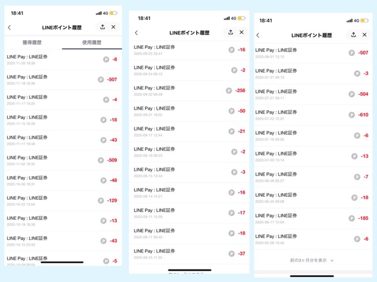Click the -3 amount in the 2020-07-31 row
This screenshot has width=377, height=282.
[366, 73]
